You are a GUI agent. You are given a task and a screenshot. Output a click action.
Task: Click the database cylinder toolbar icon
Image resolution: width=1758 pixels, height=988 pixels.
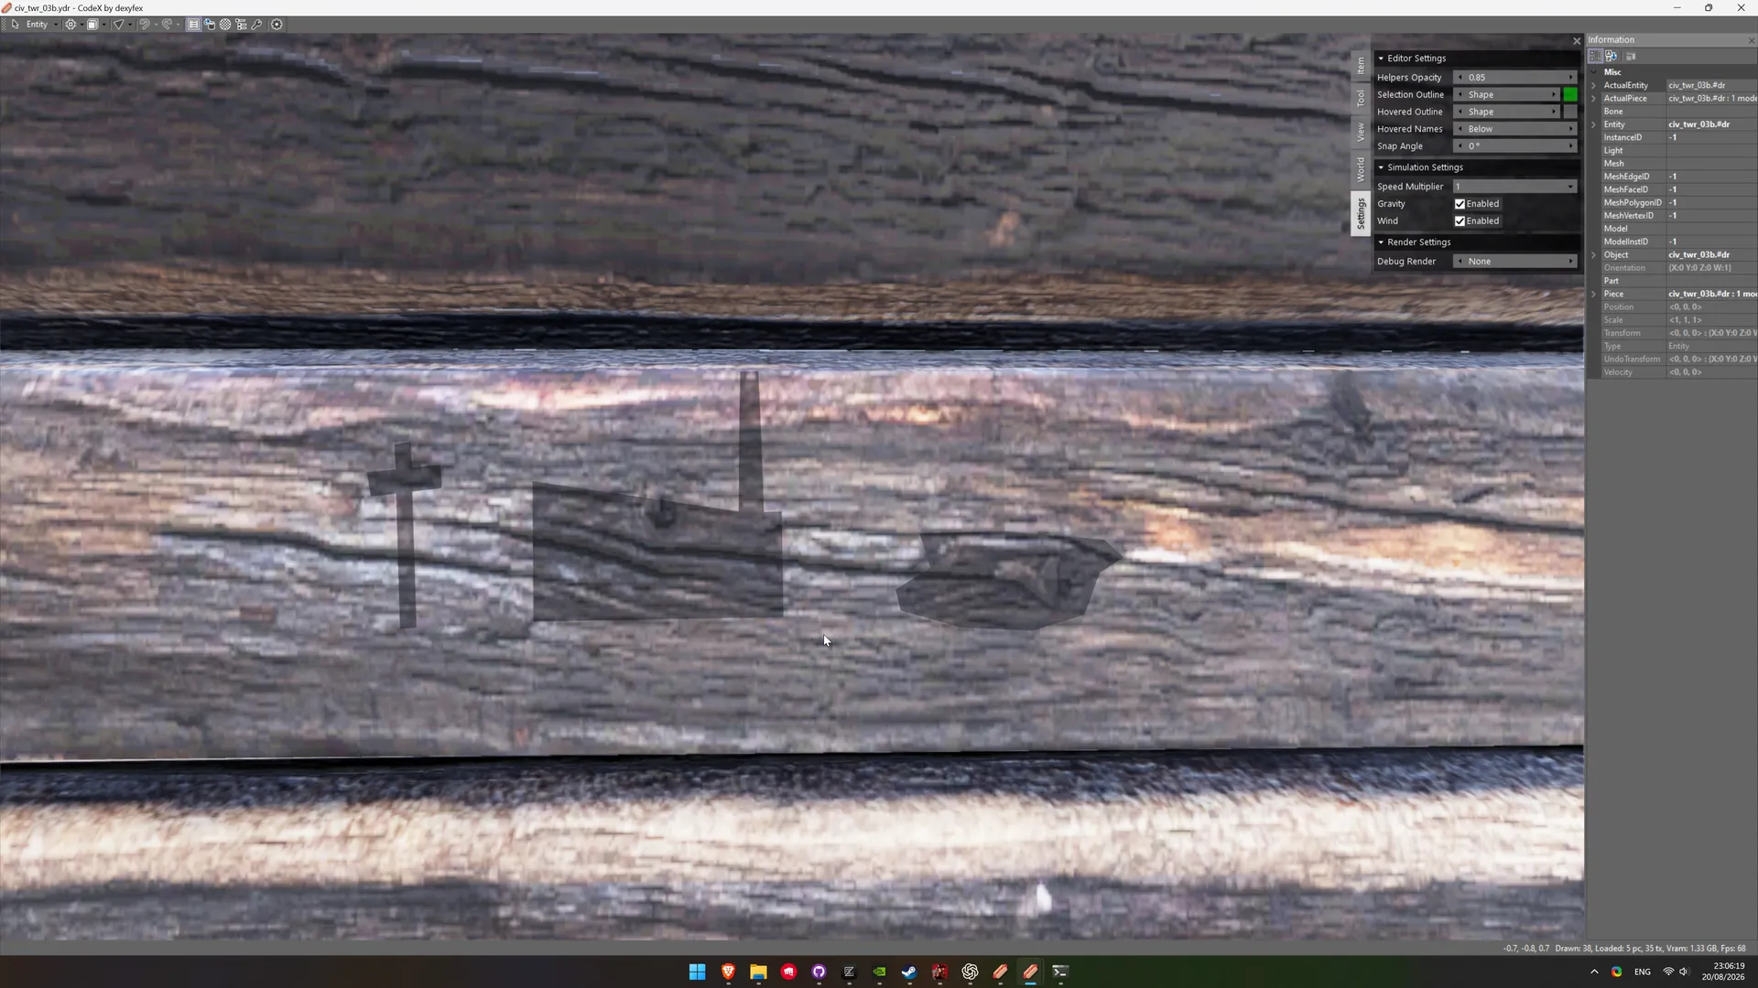(210, 25)
